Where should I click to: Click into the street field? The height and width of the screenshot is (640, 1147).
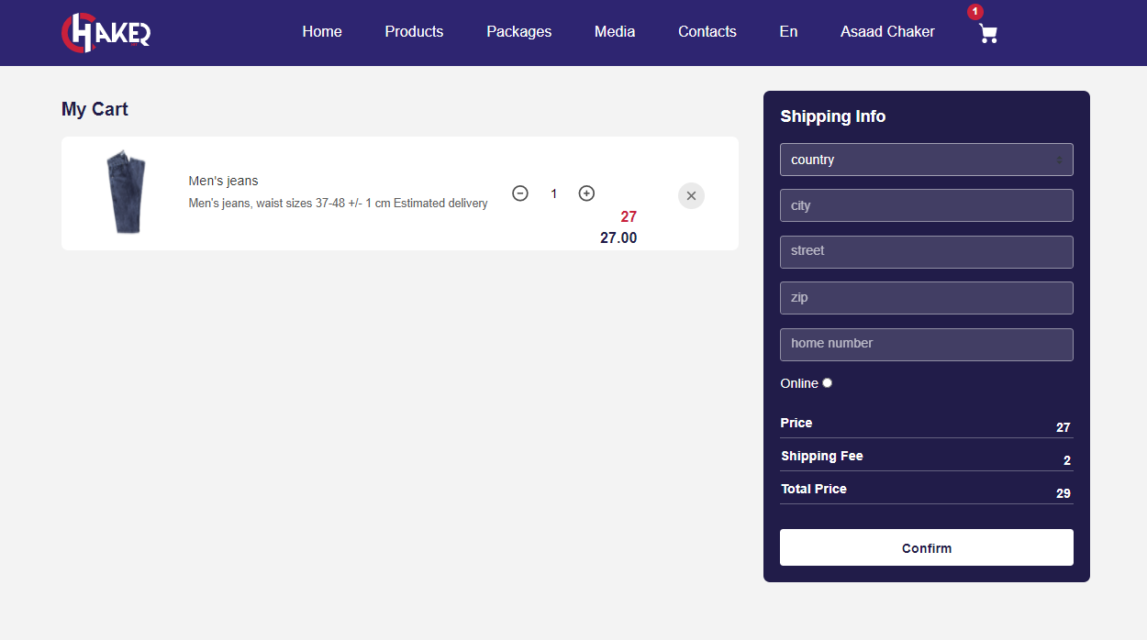pyautogui.click(x=926, y=251)
